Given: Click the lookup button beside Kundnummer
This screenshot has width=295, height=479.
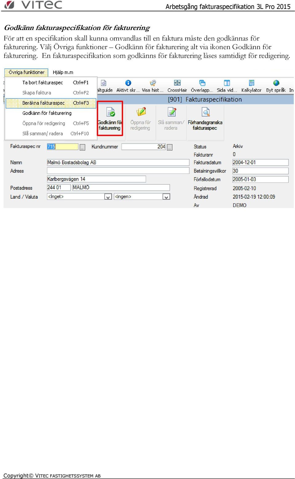Looking at the screenshot, I should pos(170,147).
